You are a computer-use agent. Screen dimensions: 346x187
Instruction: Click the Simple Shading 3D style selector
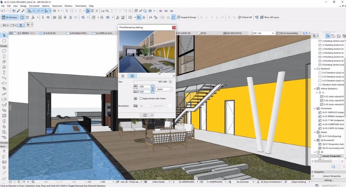point(299,182)
